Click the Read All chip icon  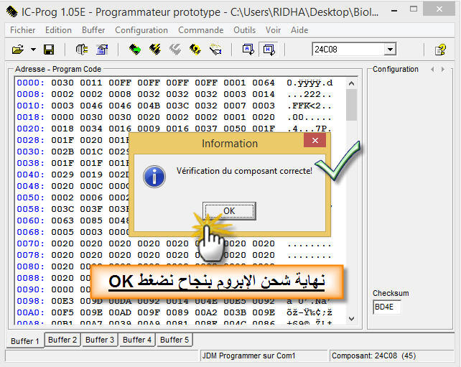pos(134,50)
